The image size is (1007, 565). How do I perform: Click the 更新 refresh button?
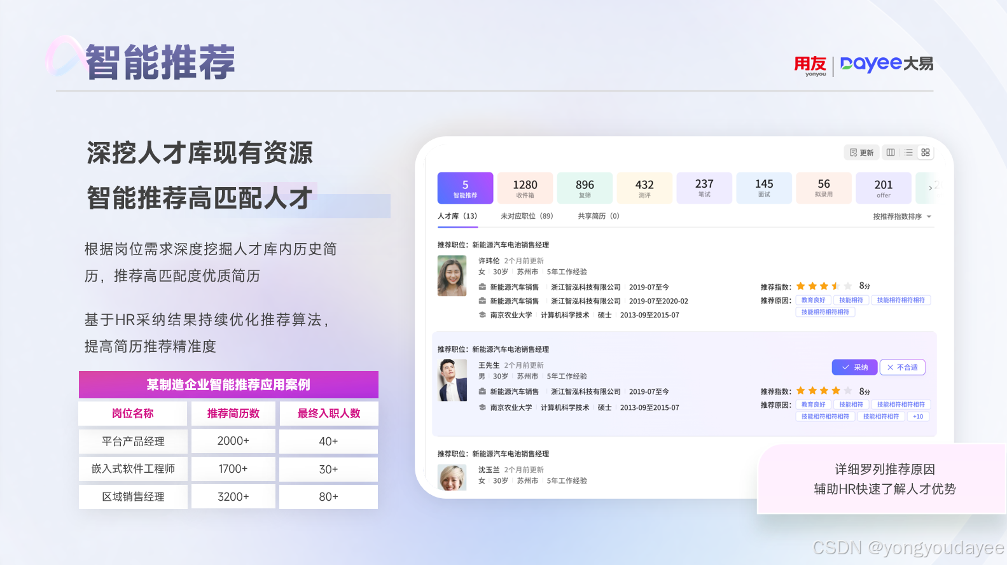pyautogui.click(x=861, y=153)
